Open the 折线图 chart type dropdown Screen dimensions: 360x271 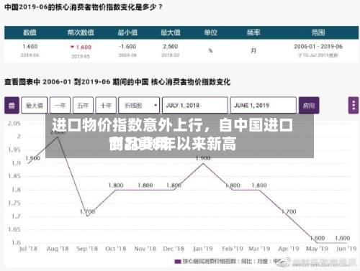[x=139, y=105]
